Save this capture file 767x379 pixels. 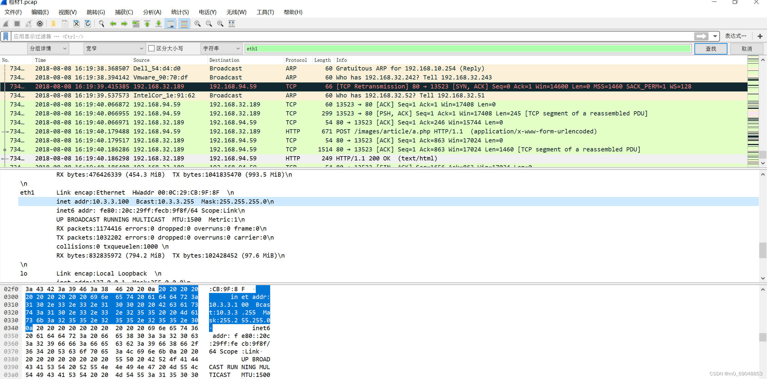[x=65, y=24]
